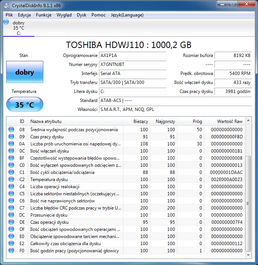Image resolution: width=258 pixels, height=265 pixels.
Task: Click the Własności field S.M.A.R.T., APM, NCQ, GPL
Action: tap(175, 109)
